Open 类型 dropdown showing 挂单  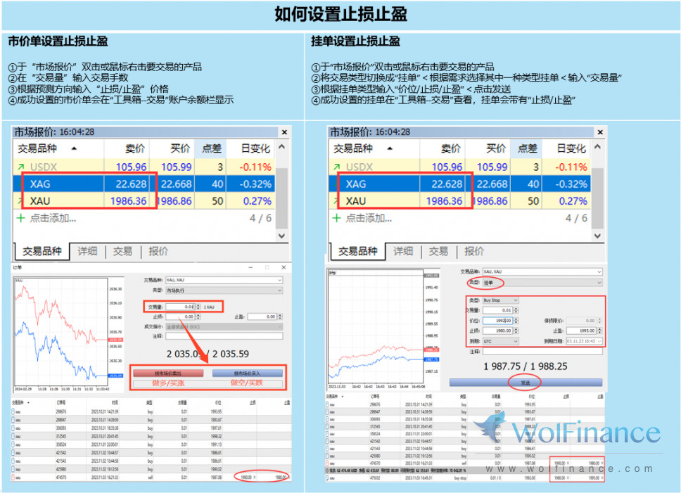pyautogui.click(x=542, y=283)
